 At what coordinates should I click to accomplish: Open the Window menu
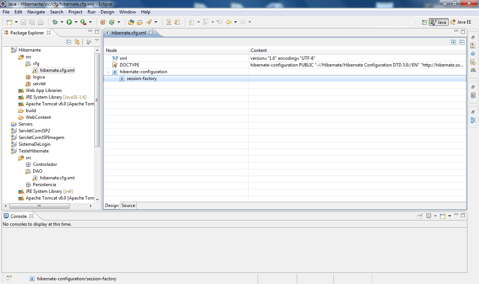(128, 12)
